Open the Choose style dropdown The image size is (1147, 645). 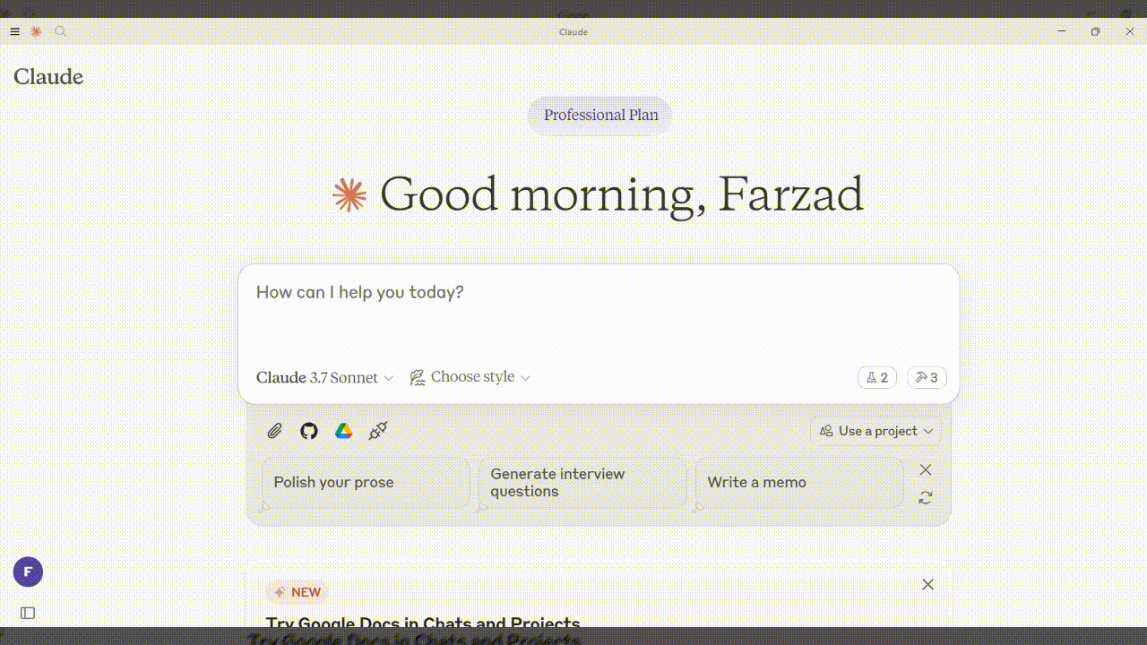[x=470, y=377]
